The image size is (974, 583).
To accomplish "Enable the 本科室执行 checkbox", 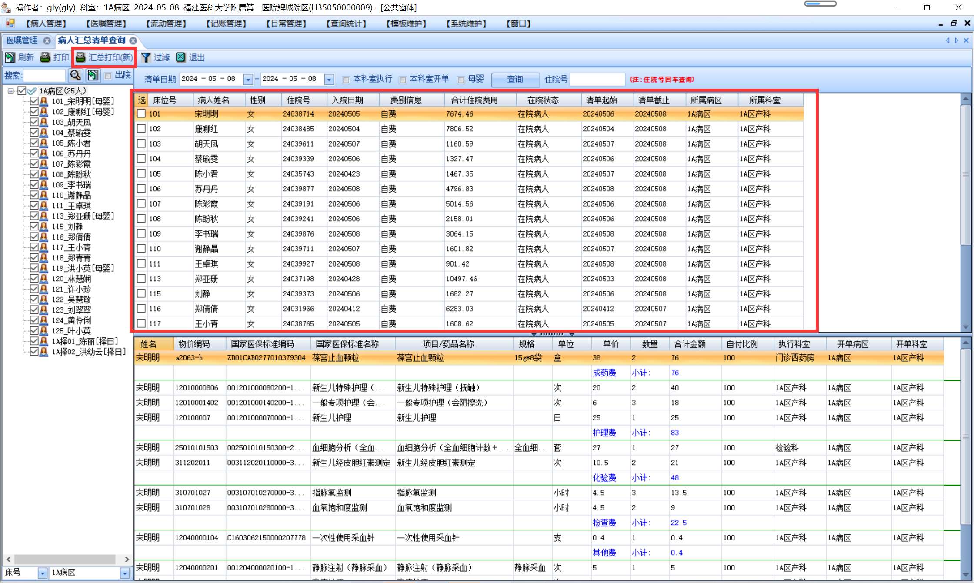I will (x=346, y=80).
